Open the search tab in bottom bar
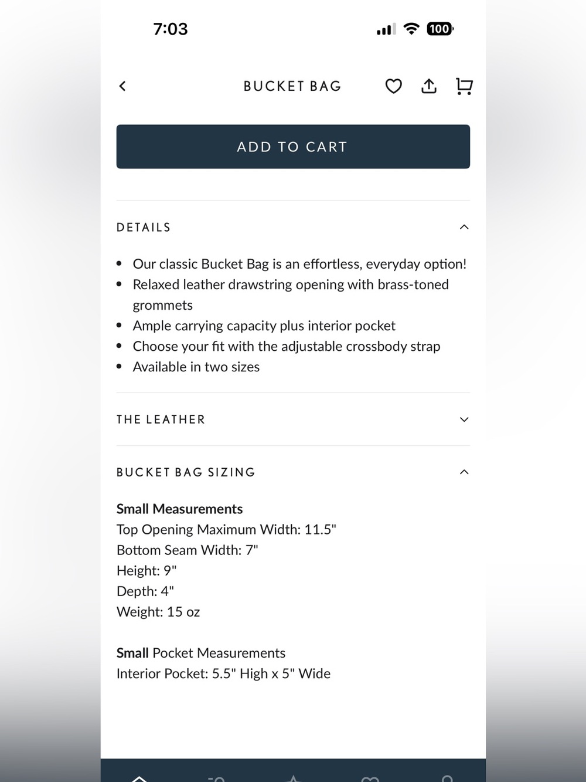This screenshot has height=782, width=586. (216, 778)
